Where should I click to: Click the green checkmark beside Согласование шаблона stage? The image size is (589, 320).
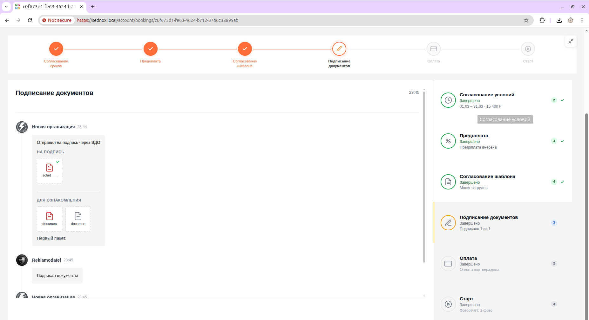[562, 182]
